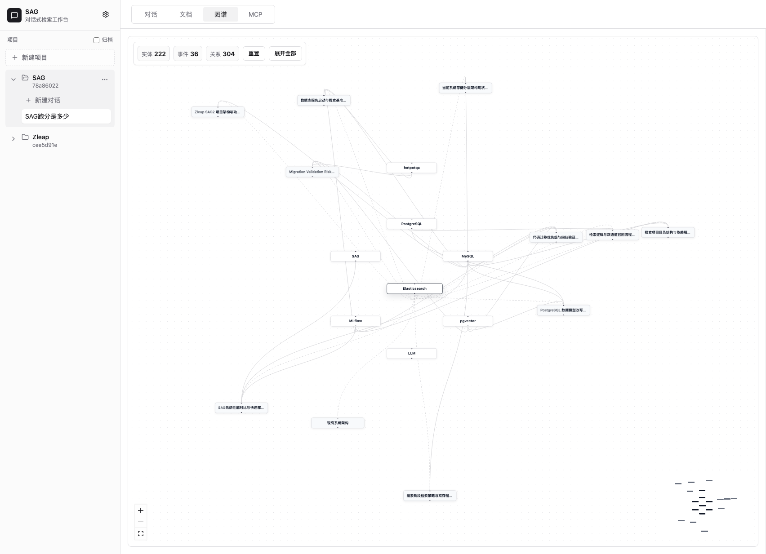Screen dimensions: 766x554
Task: Zoom in on the graph canvas
Action: point(141,510)
